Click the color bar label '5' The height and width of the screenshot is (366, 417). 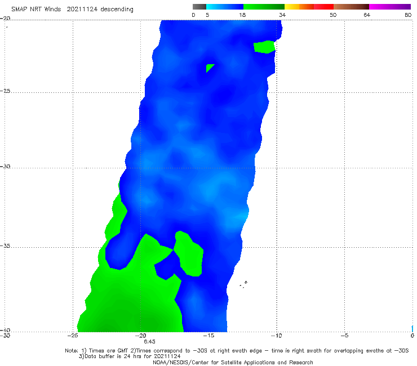click(x=207, y=15)
